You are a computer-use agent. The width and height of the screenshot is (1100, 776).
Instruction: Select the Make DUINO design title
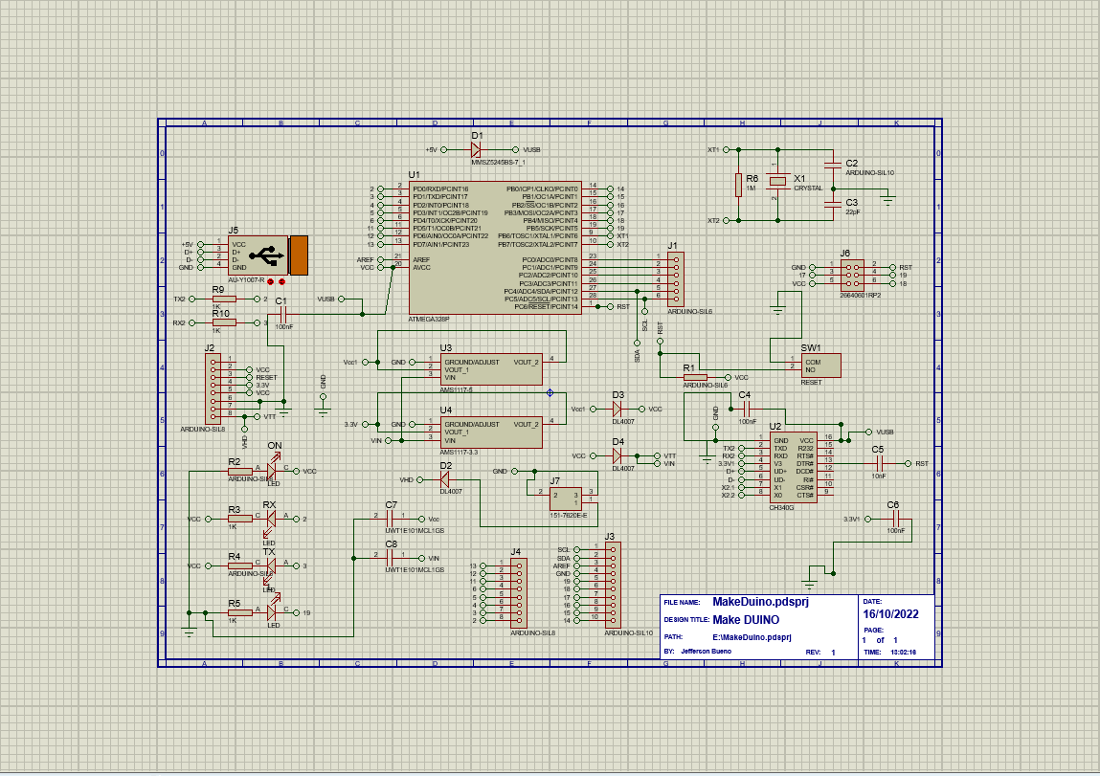pyautogui.click(x=745, y=620)
